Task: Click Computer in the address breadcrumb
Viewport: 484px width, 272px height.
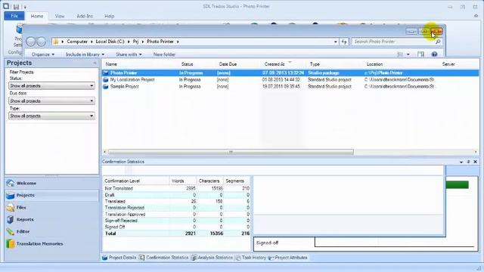Action: (x=77, y=42)
